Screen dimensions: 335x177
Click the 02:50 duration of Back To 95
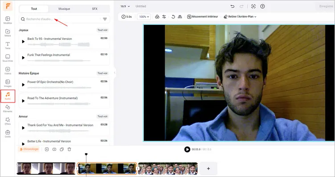click(x=104, y=38)
